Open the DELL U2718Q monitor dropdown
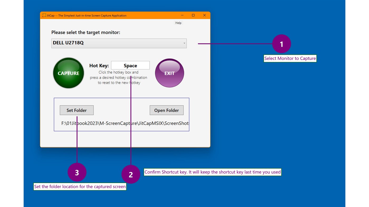The height and width of the screenshot is (207, 369). coord(119,43)
